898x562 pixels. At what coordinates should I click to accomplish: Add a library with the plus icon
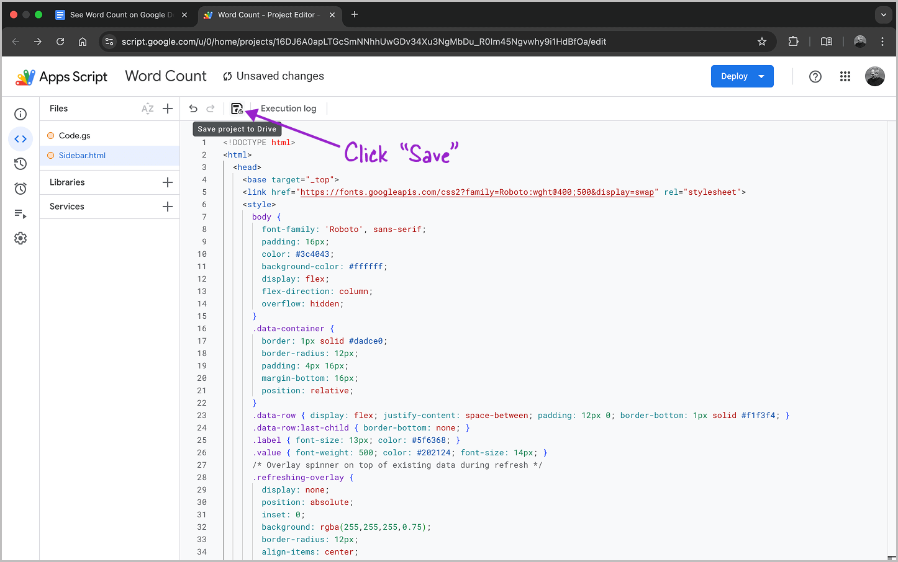tap(168, 182)
